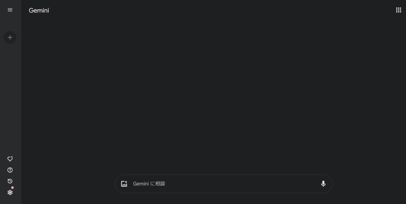Image resolution: width=406 pixels, height=204 pixels.
Task: Click the Gemini logo text
Action: click(x=39, y=10)
